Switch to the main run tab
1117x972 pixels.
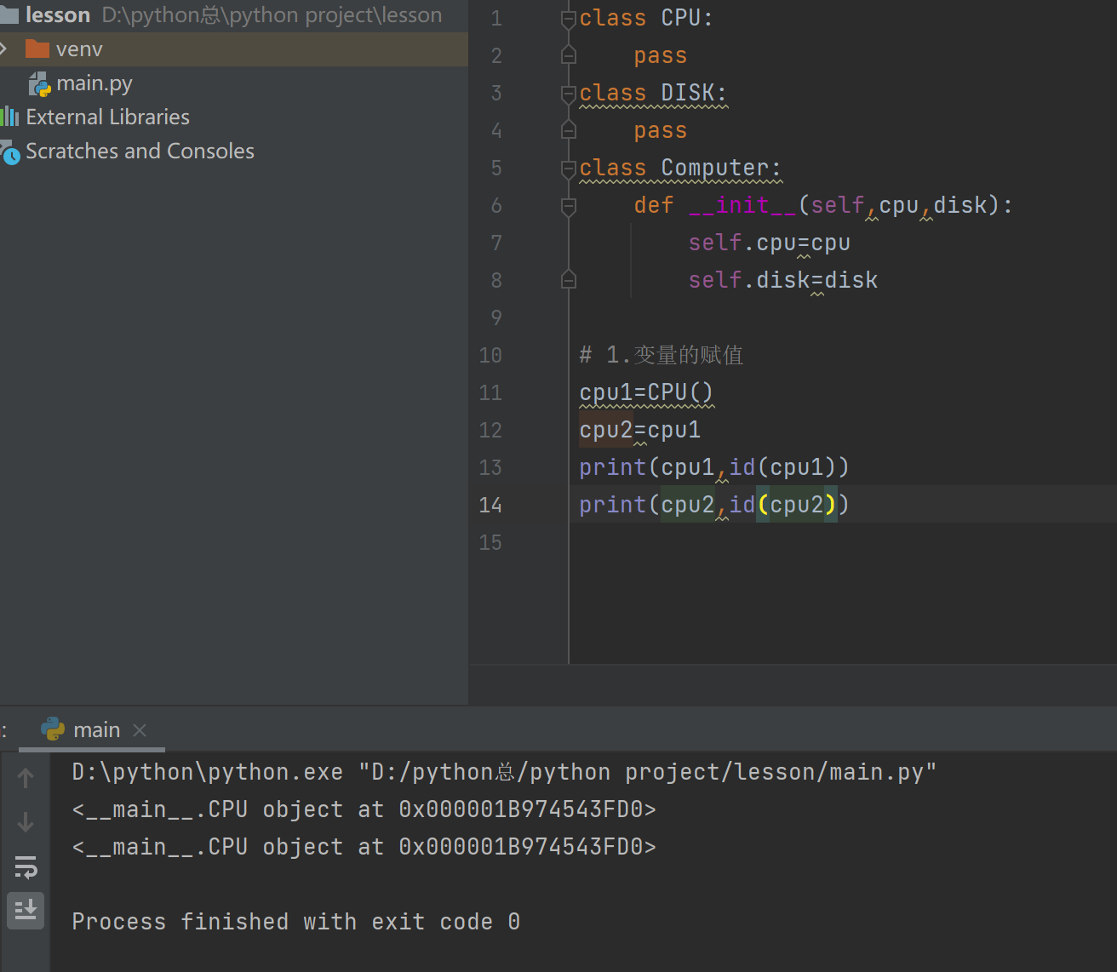pyautogui.click(x=96, y=730)
